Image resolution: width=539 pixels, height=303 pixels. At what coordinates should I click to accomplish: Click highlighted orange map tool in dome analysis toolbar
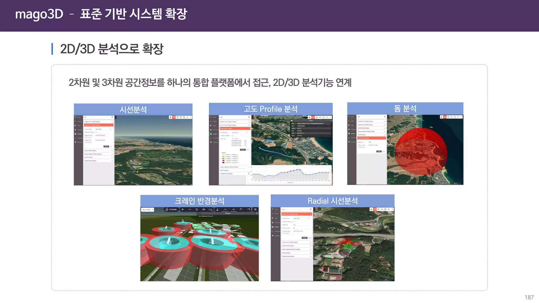pyautogui.click(x=445, y=117)
